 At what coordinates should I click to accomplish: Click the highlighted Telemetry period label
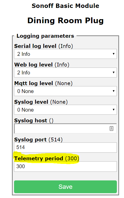click(47, 159)
